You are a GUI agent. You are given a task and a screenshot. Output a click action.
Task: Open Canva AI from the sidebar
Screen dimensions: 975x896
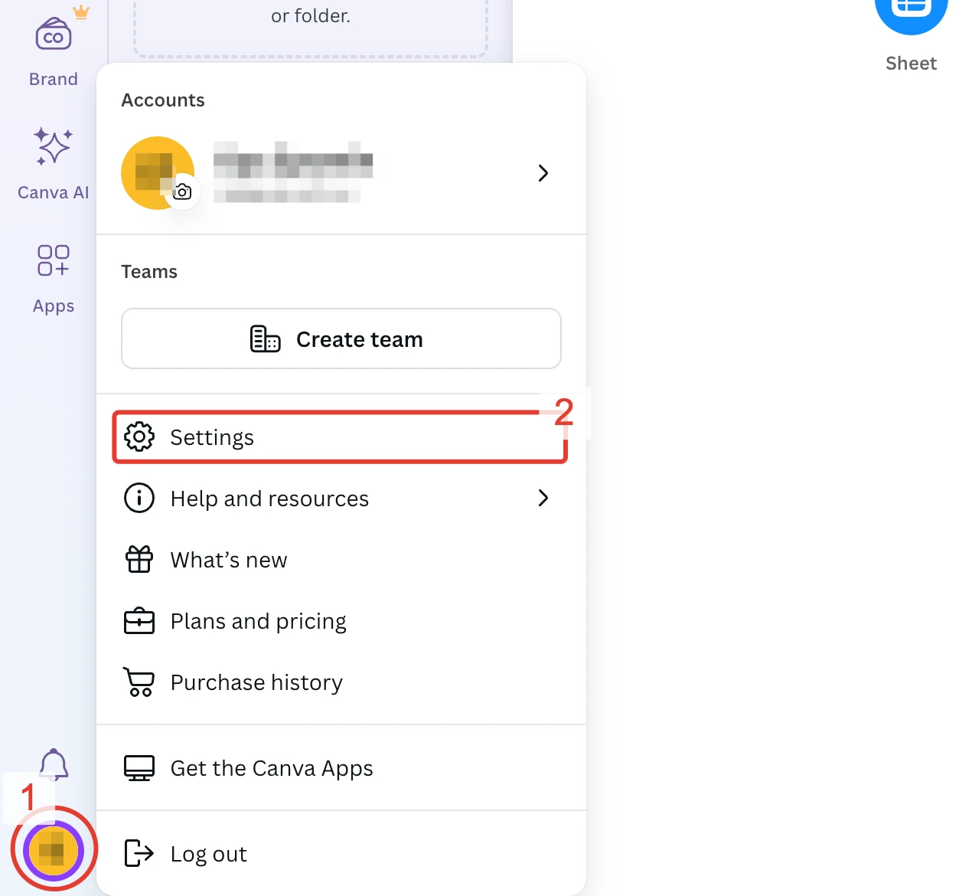(x=54, y=146)
